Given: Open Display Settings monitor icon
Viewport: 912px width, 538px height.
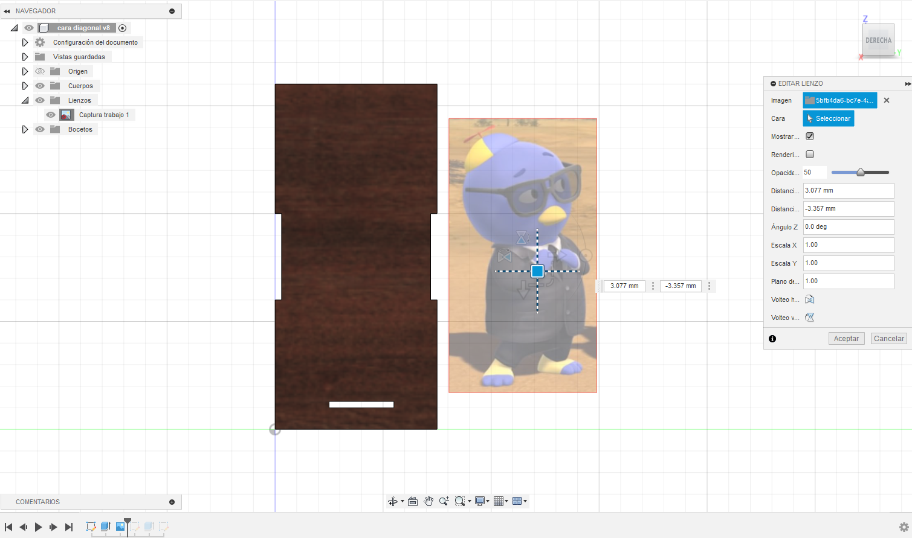Looking at the screenshot, I should (480, 501).
